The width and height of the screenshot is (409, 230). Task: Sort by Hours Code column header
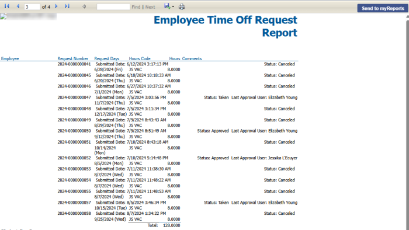click(x=140, y=58)
